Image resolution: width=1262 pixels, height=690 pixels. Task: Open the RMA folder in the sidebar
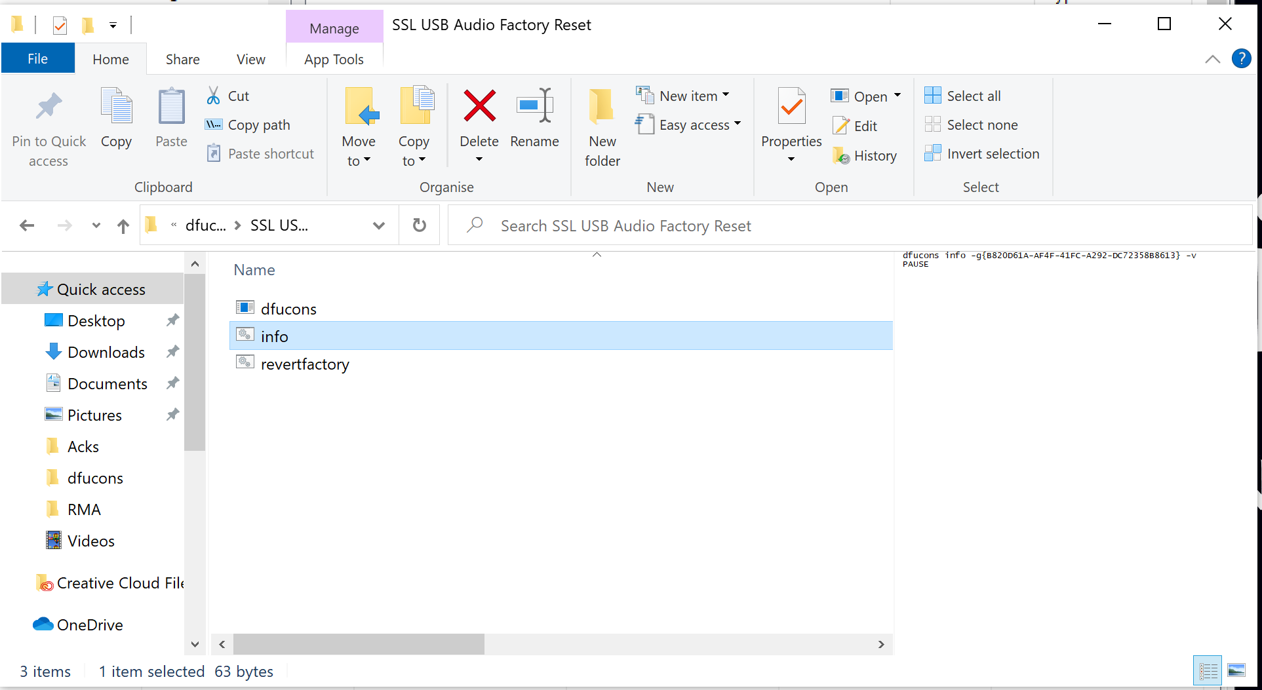point(84,509)
